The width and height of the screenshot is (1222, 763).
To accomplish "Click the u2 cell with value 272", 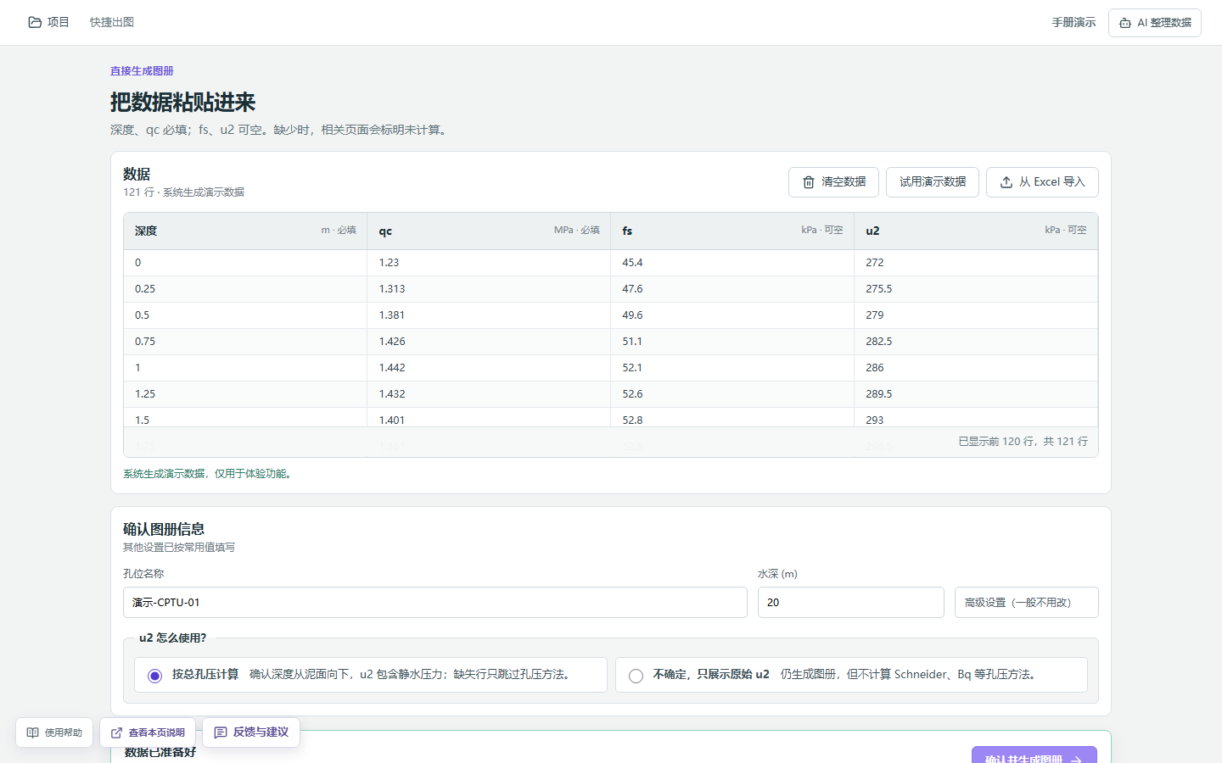I will tap(976, 263).
